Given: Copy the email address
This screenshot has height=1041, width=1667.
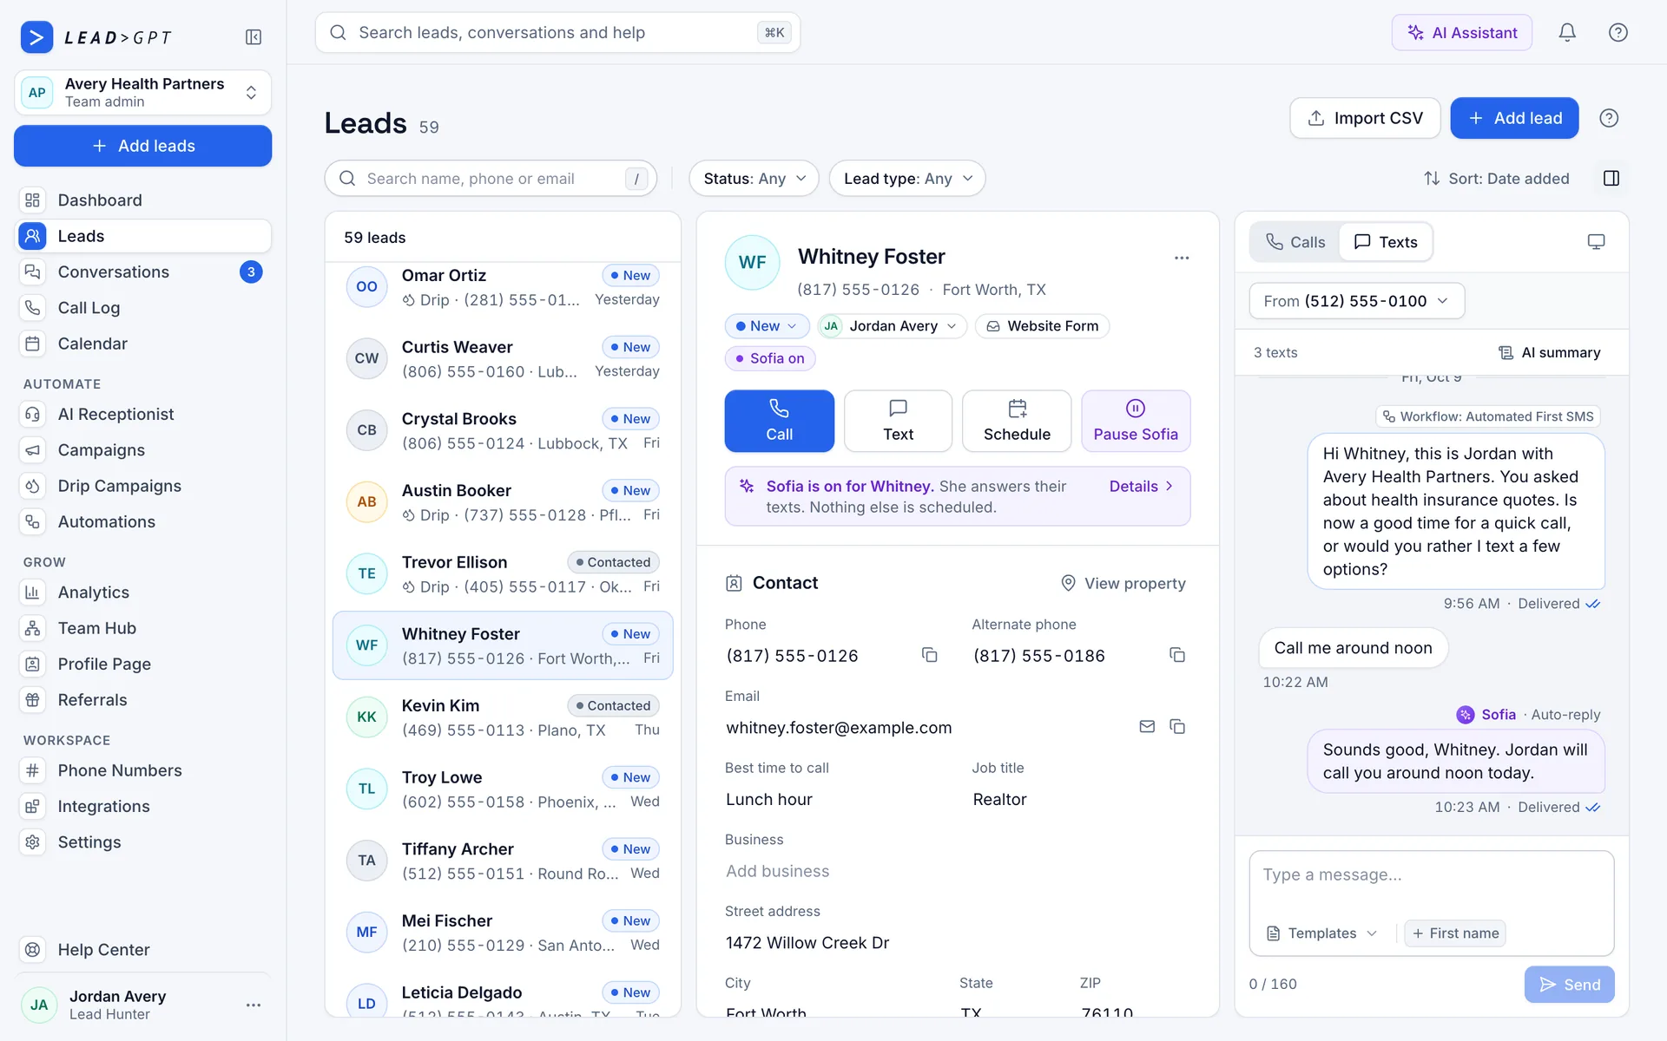Looking at the screenshot, I should pyautogui.click(x=1177, y=727).
